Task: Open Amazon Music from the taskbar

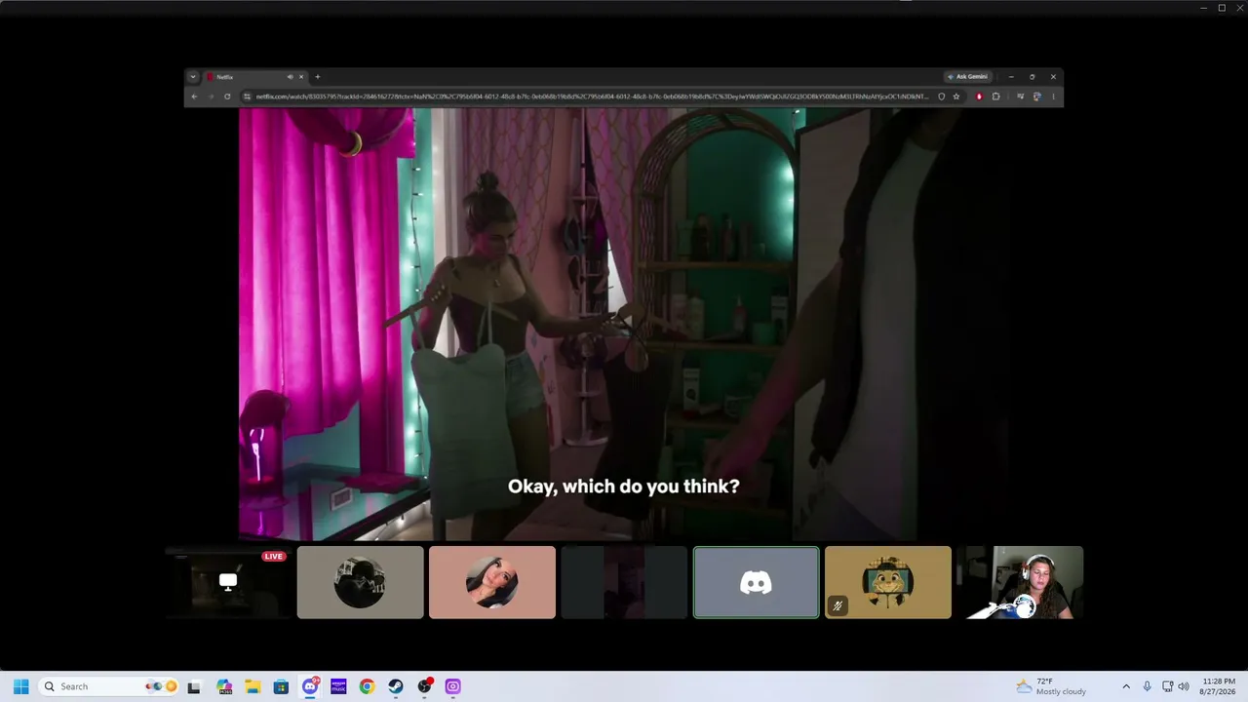Action: (x=338, y=686)
